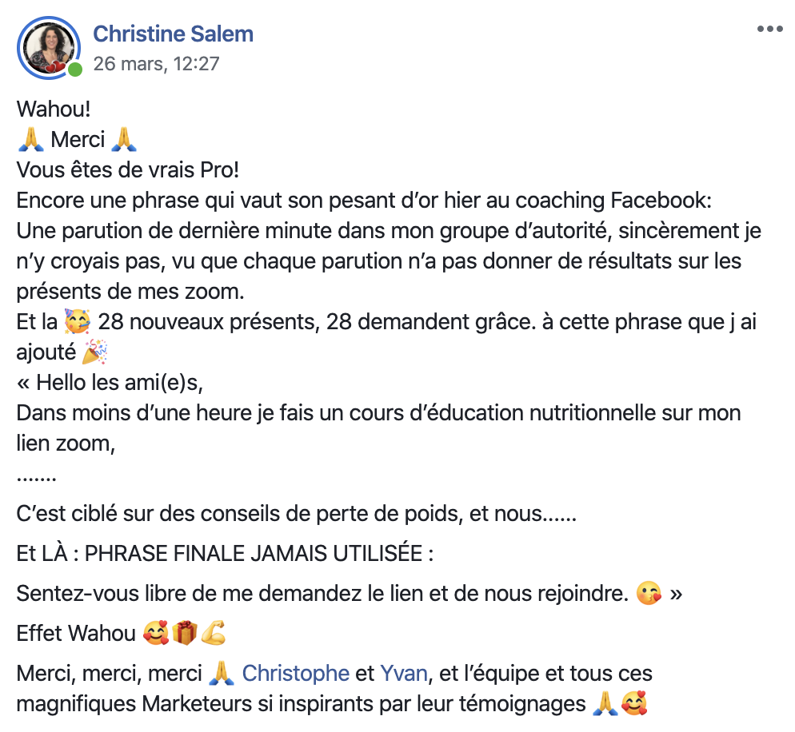Open the three-dots post options menu
795x732 pixels.
pos(769,29)
